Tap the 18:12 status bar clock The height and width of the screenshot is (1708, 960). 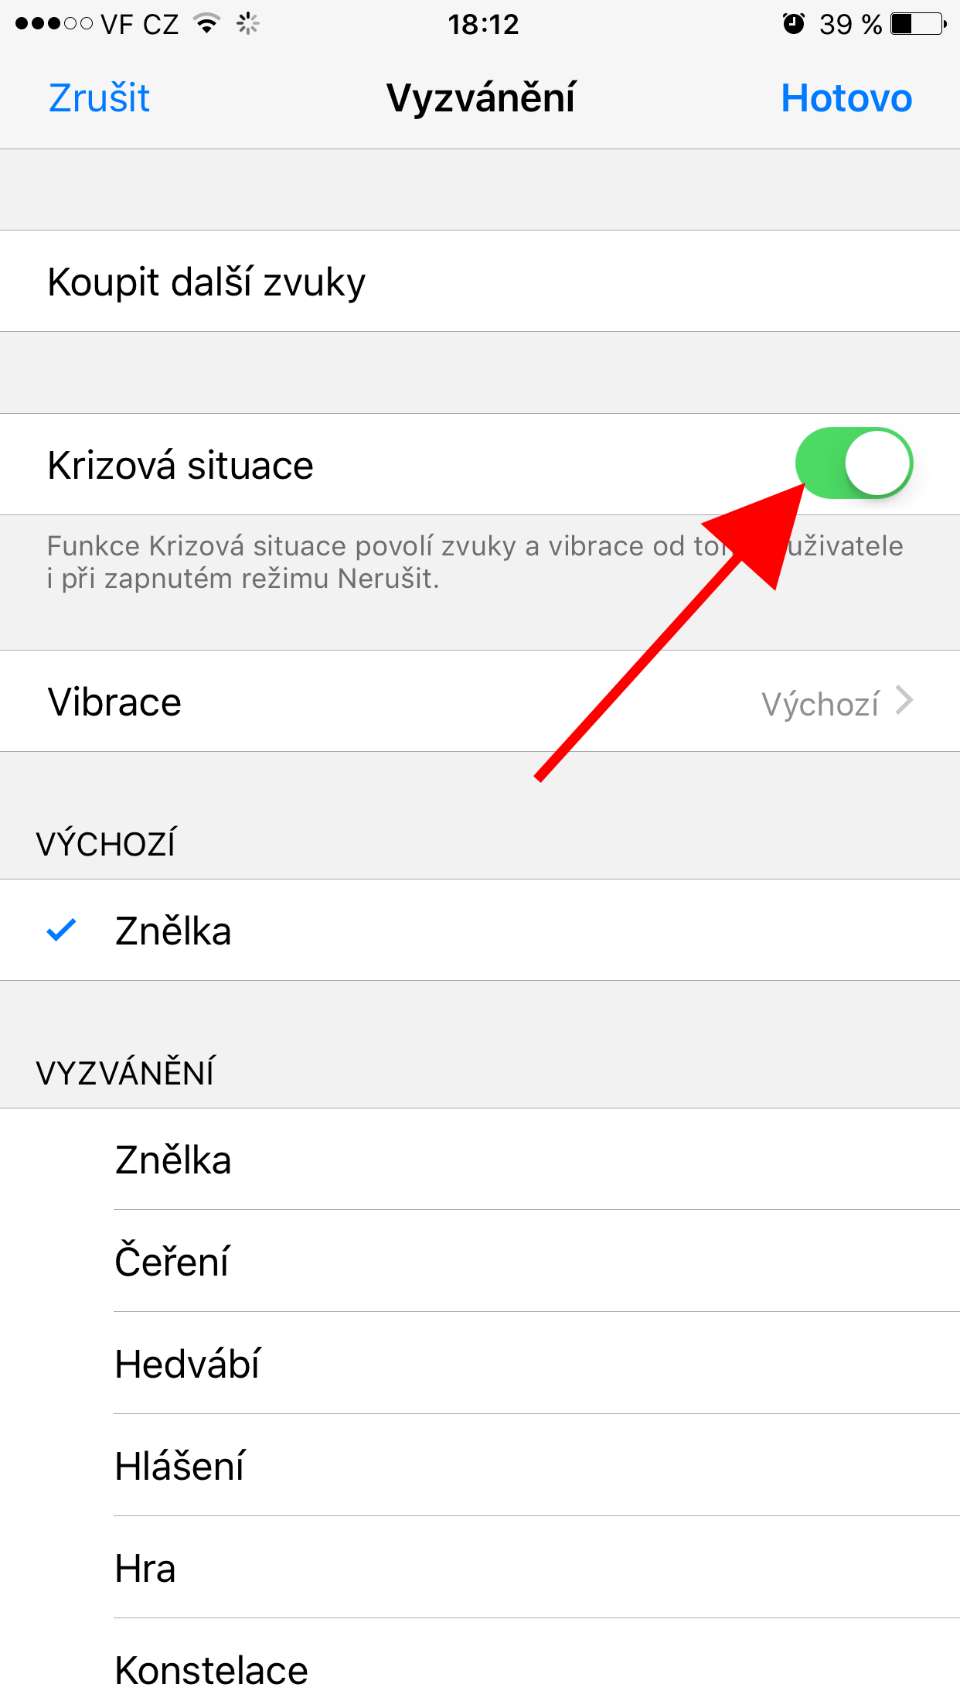(483, 24)
